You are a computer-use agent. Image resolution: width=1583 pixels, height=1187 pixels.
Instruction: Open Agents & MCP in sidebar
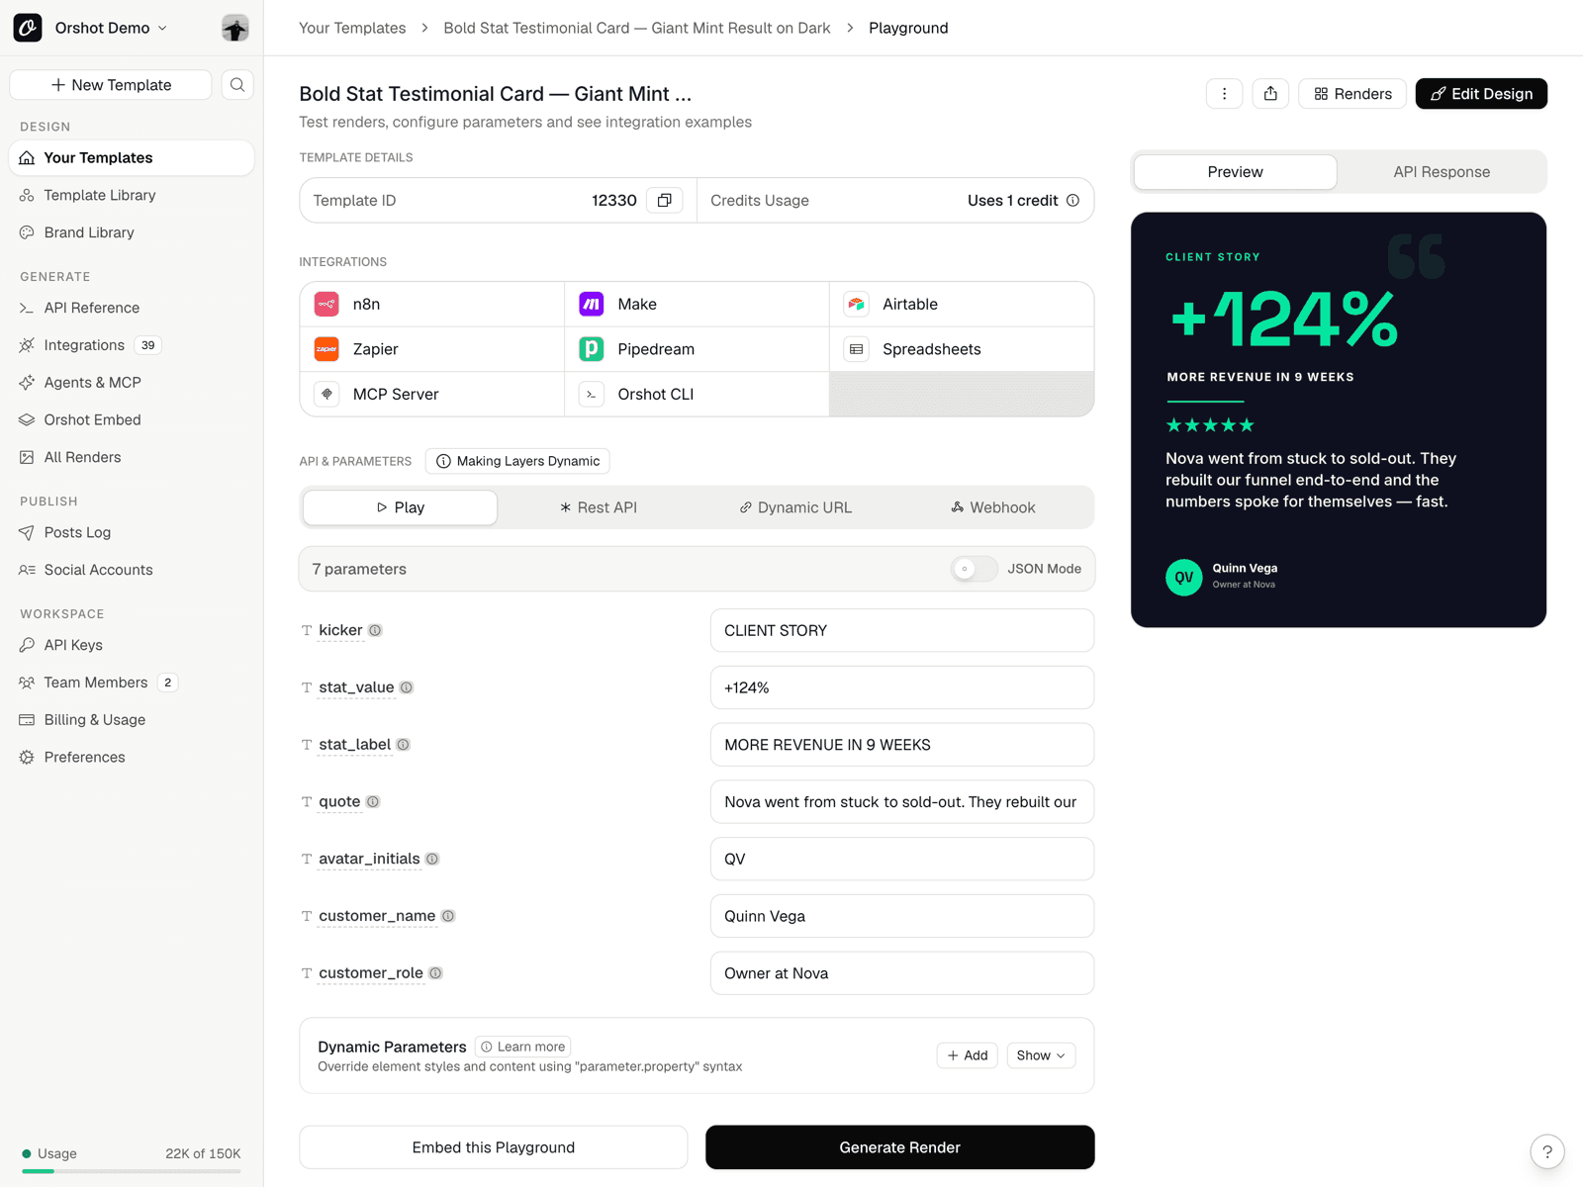click(132, 383)
